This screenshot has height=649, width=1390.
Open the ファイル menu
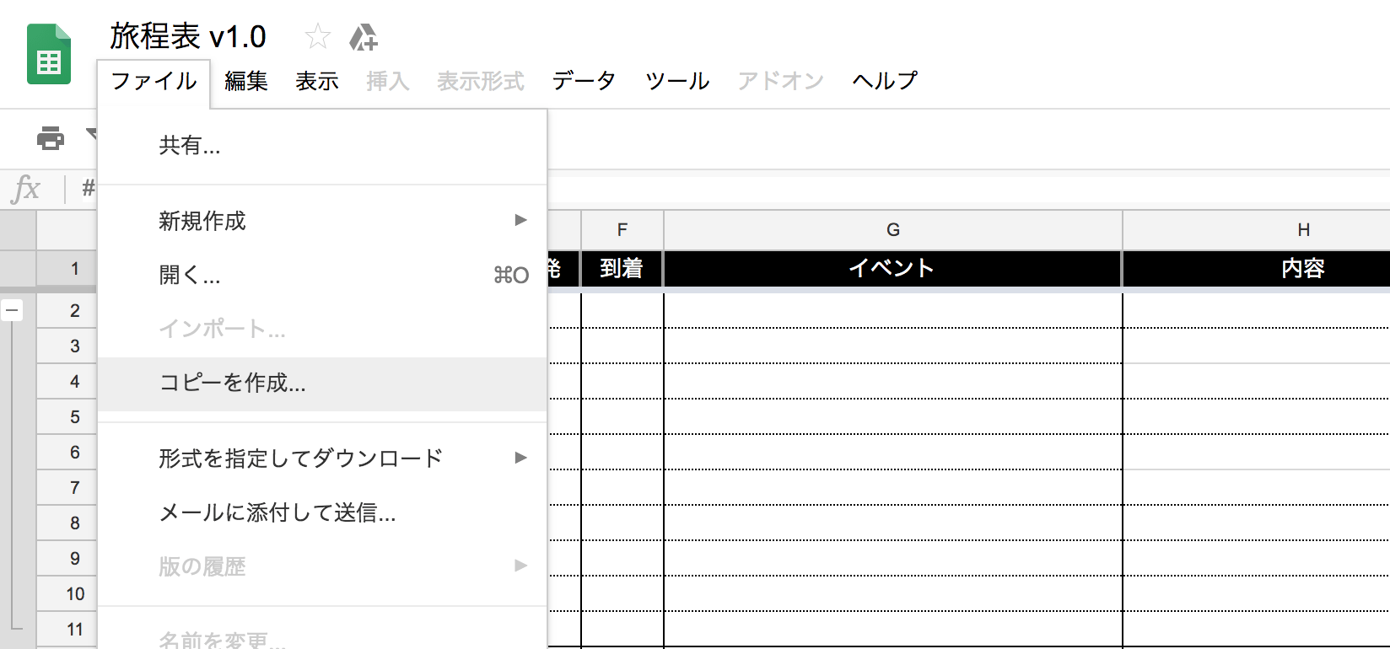point(154,81)
